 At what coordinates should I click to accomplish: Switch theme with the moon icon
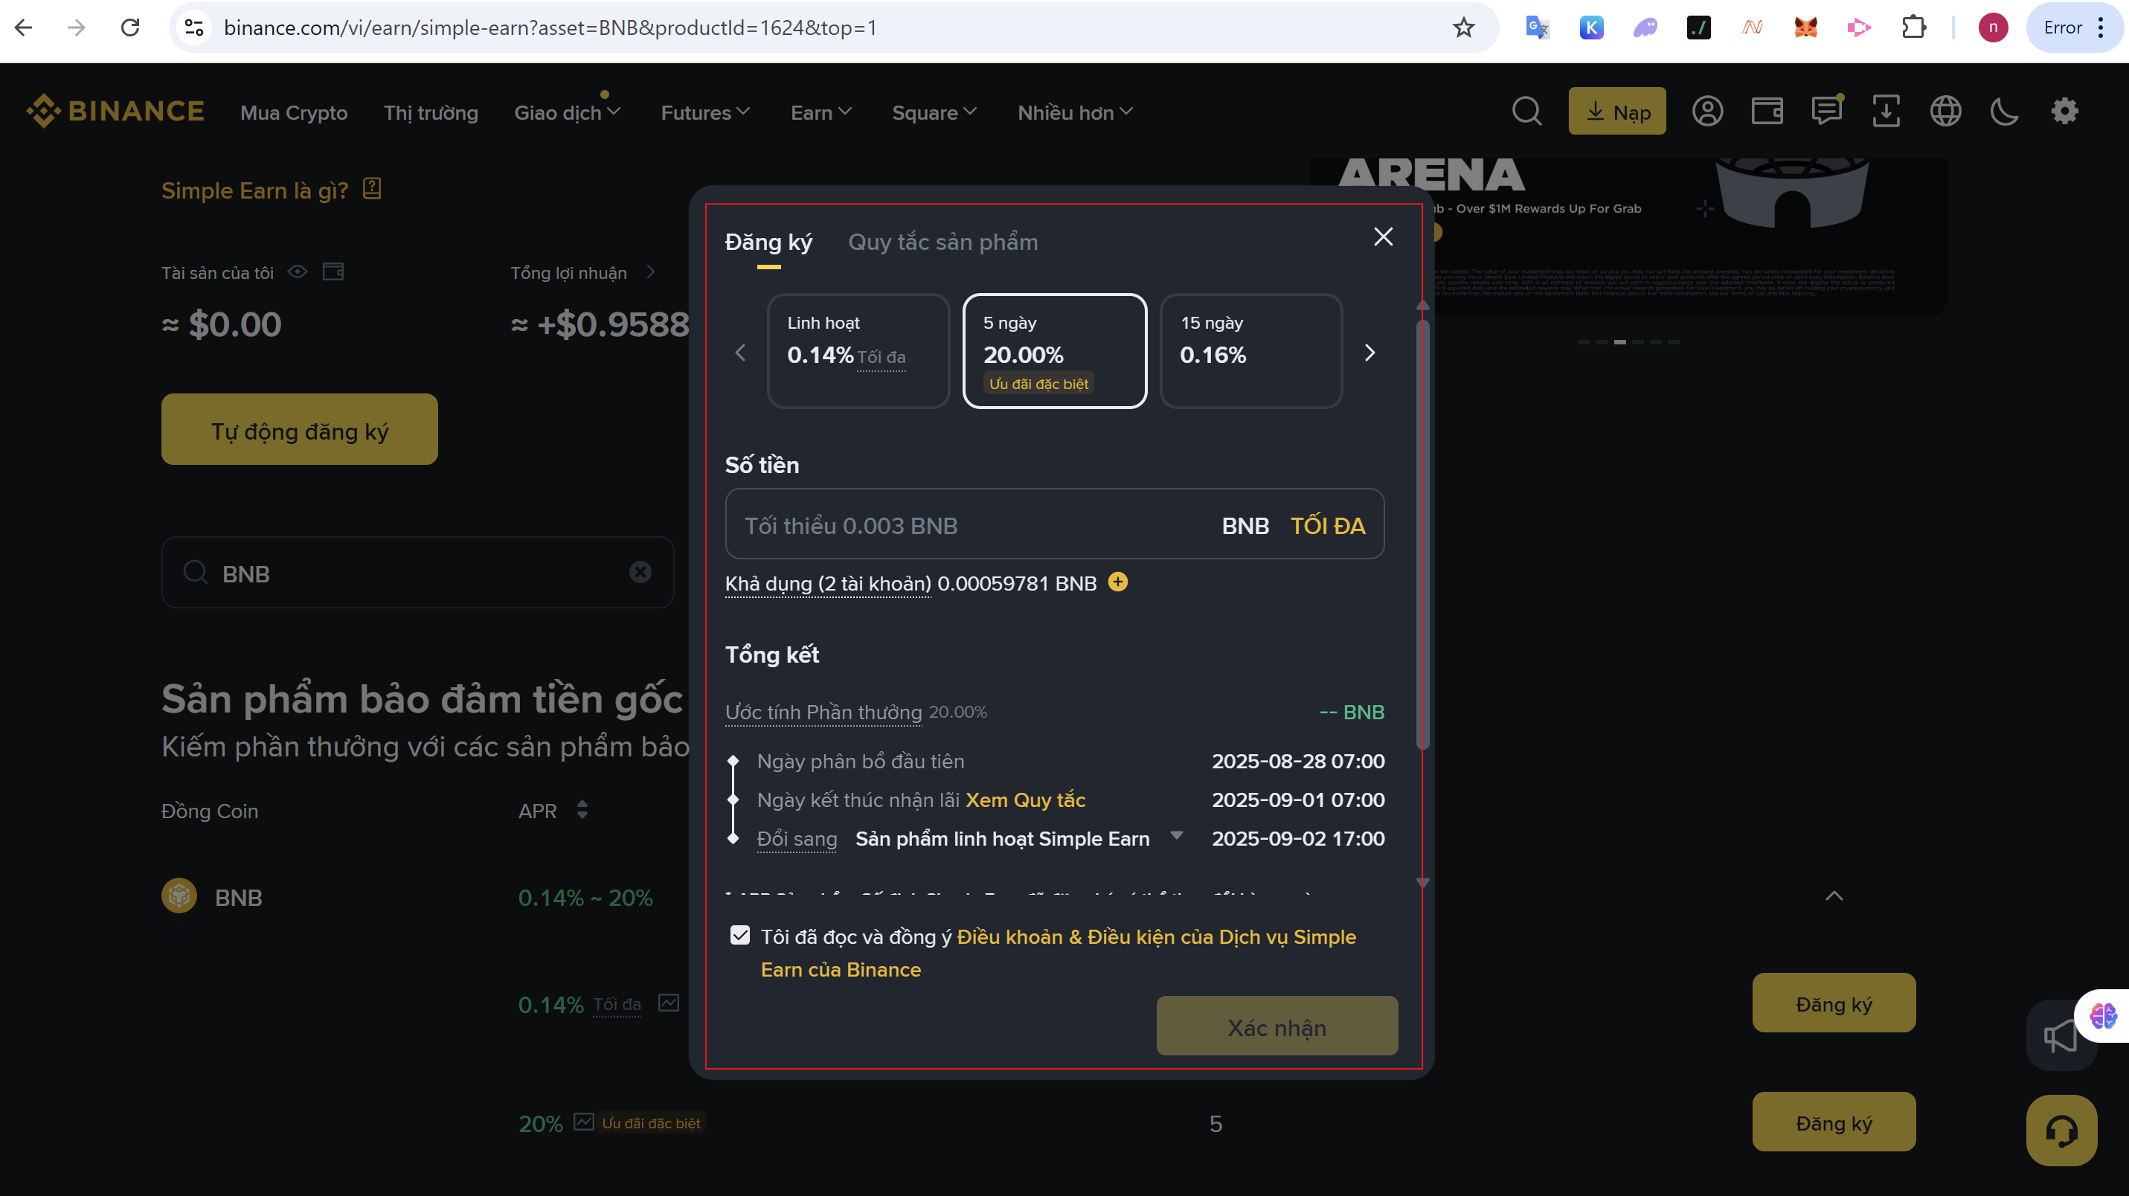(x=2004, y=112)
